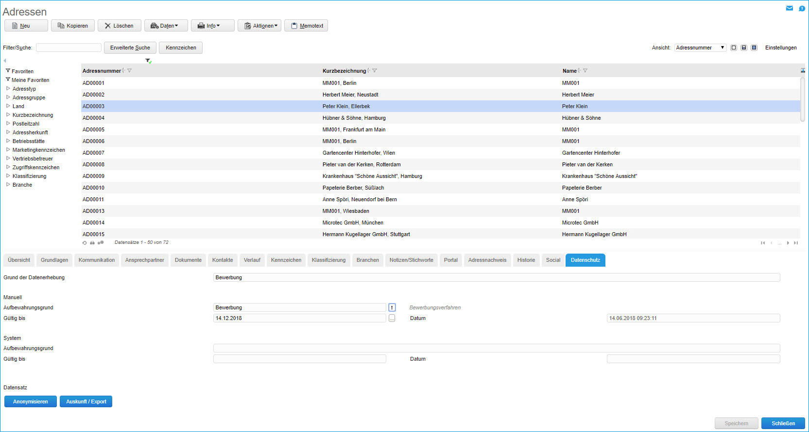Open the help question mark icon
The height and width of the screenshot is (432, 809).
coord(802,8)
